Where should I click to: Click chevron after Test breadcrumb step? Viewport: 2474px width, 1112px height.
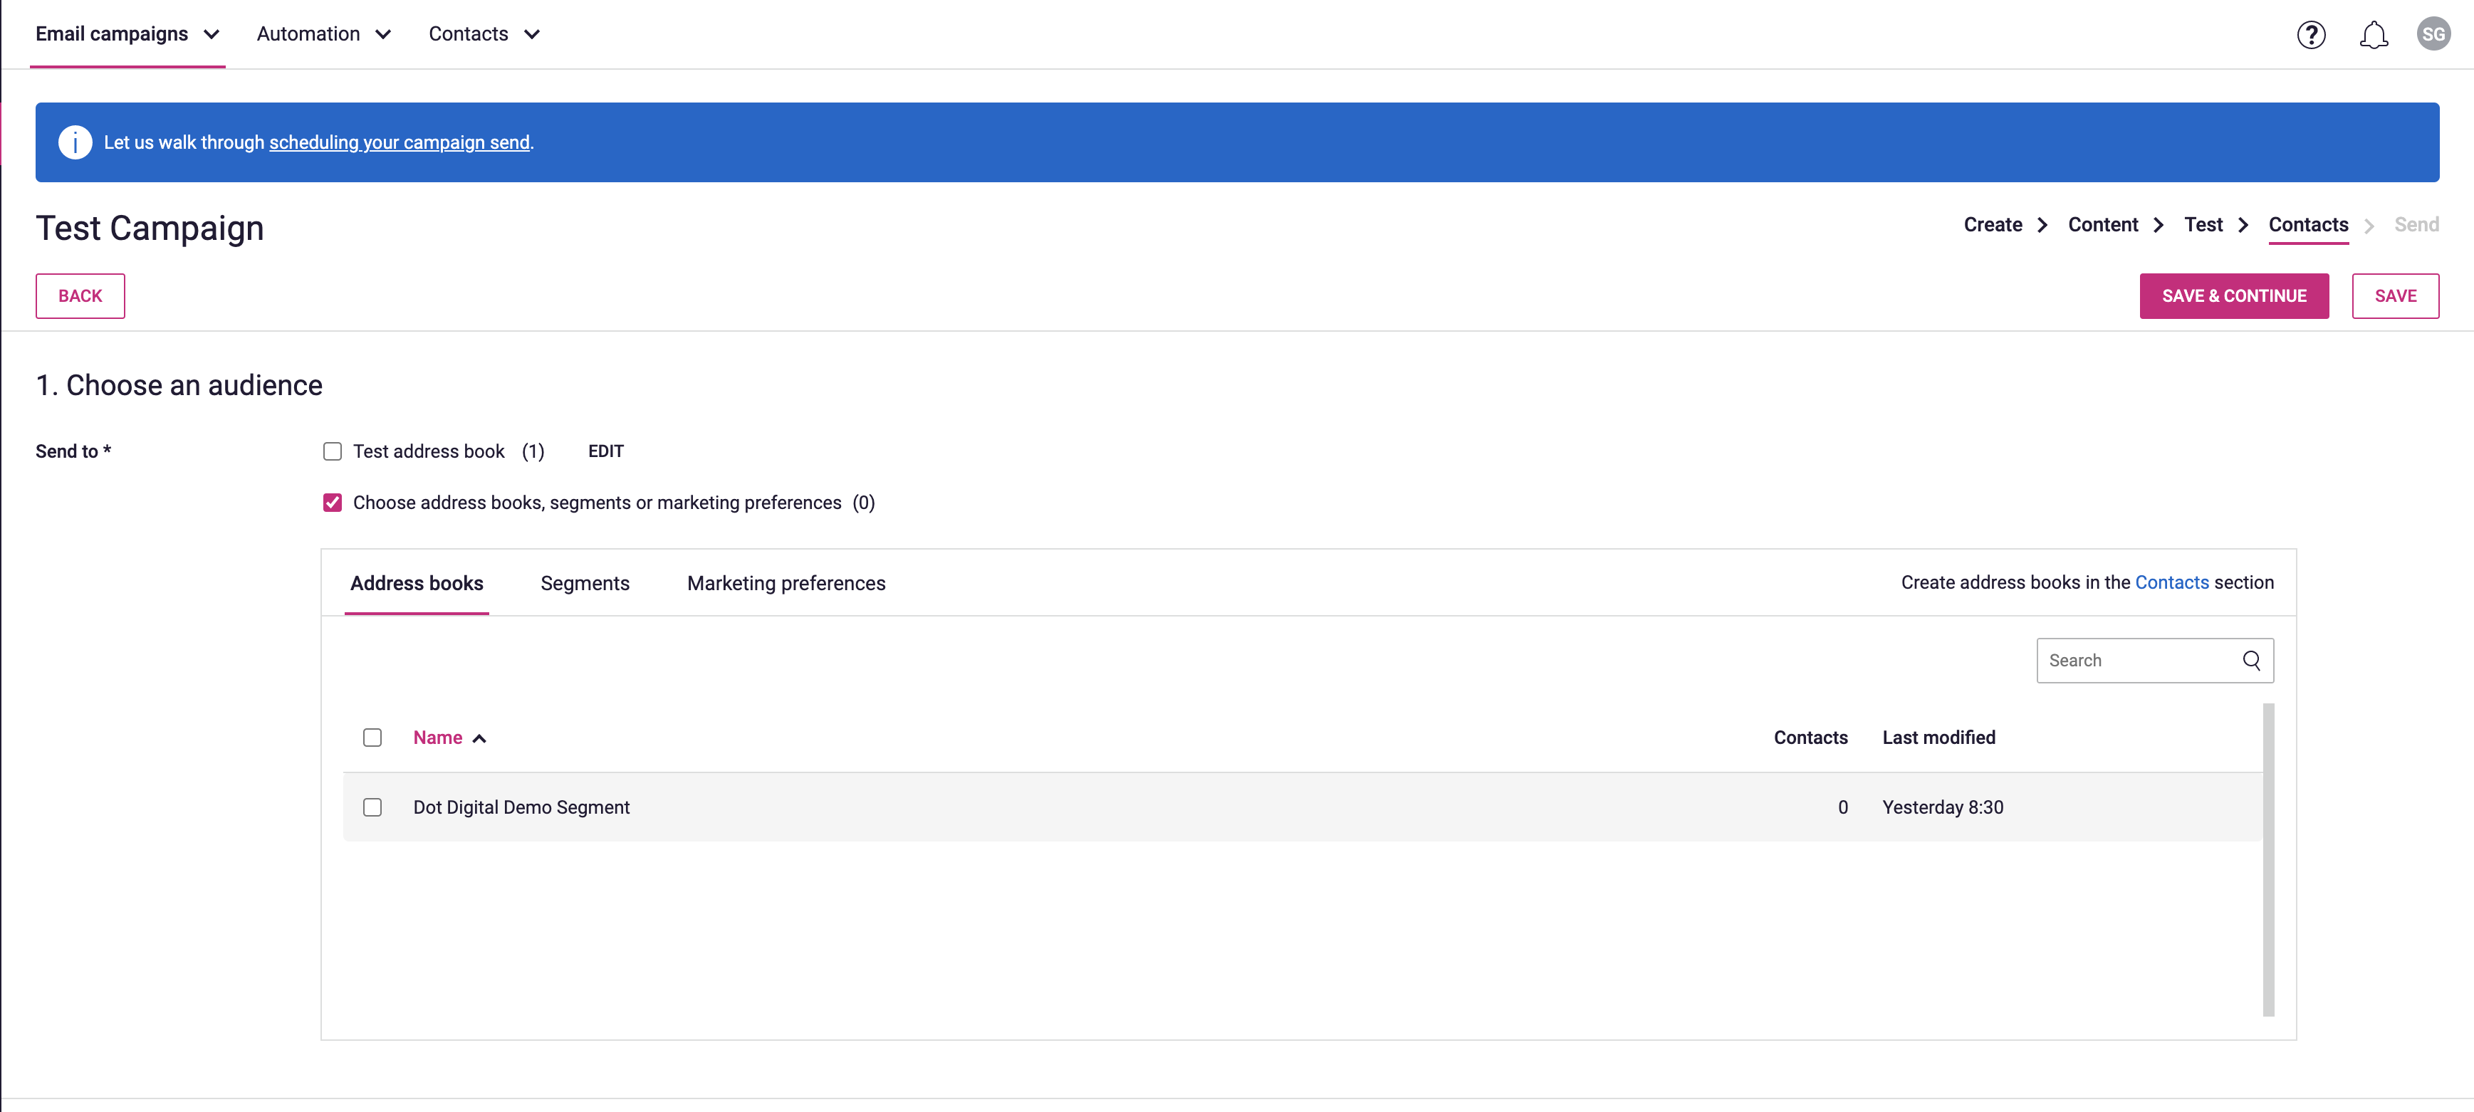tap(2243, 225)
